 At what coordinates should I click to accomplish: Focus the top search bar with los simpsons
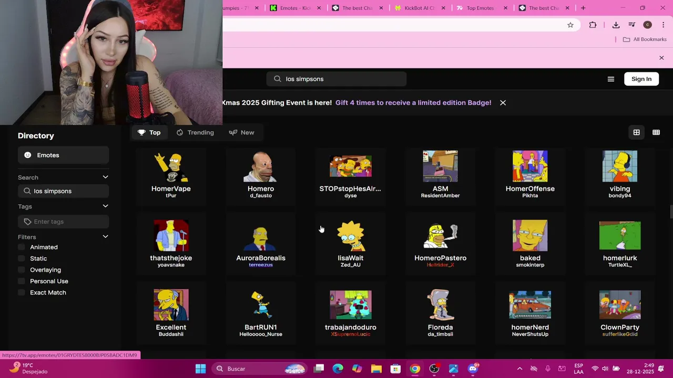click(336, 79)
